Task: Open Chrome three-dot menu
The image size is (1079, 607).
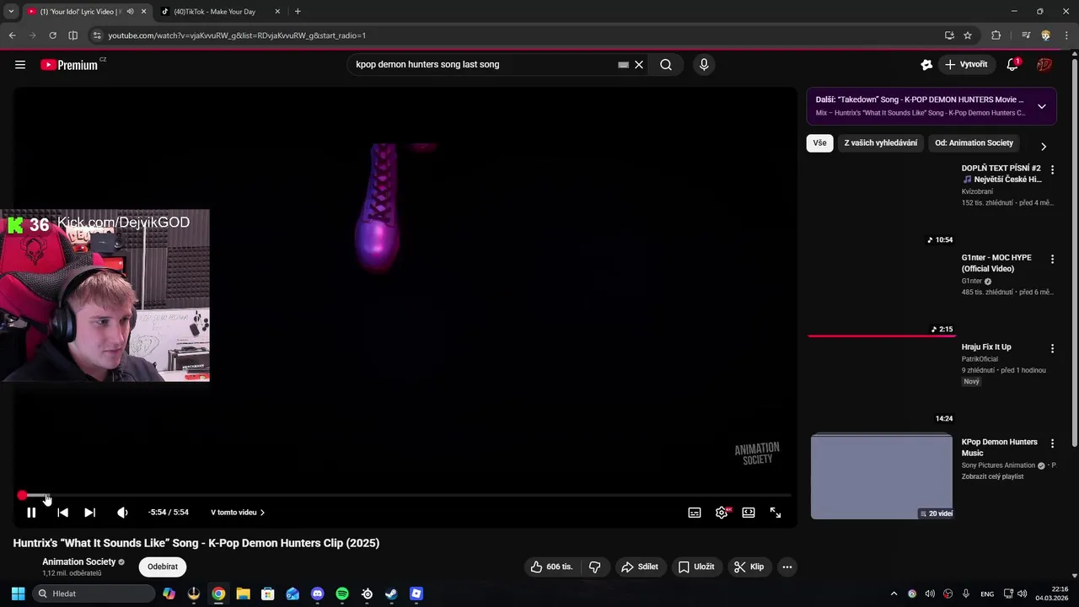Action: coord(1066,35)
